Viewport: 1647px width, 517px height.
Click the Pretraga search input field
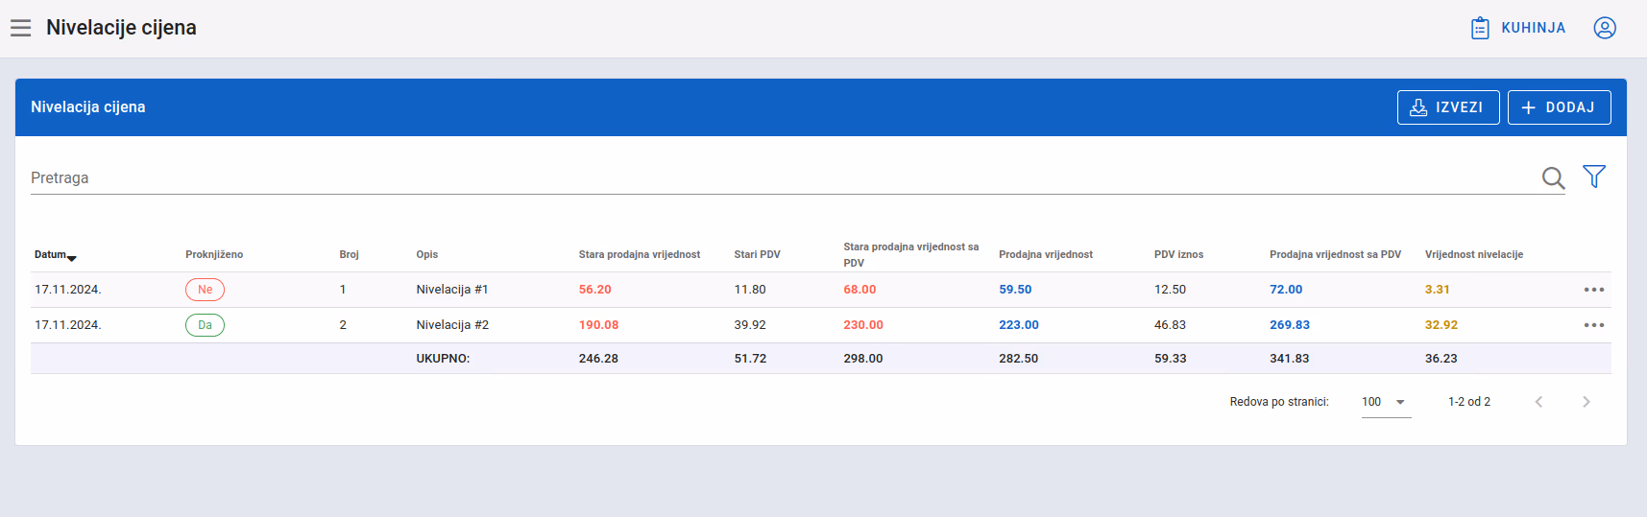pos(783,178)
